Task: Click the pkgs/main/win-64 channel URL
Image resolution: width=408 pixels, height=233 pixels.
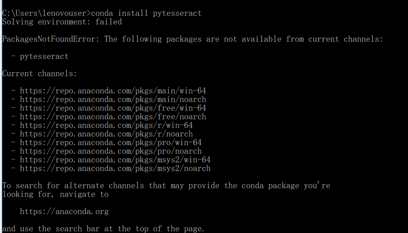Action: pyautogui.click(x=113, y=91)
